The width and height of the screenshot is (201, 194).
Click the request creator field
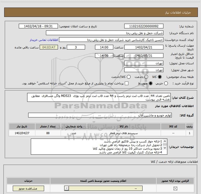pos(111,40)
